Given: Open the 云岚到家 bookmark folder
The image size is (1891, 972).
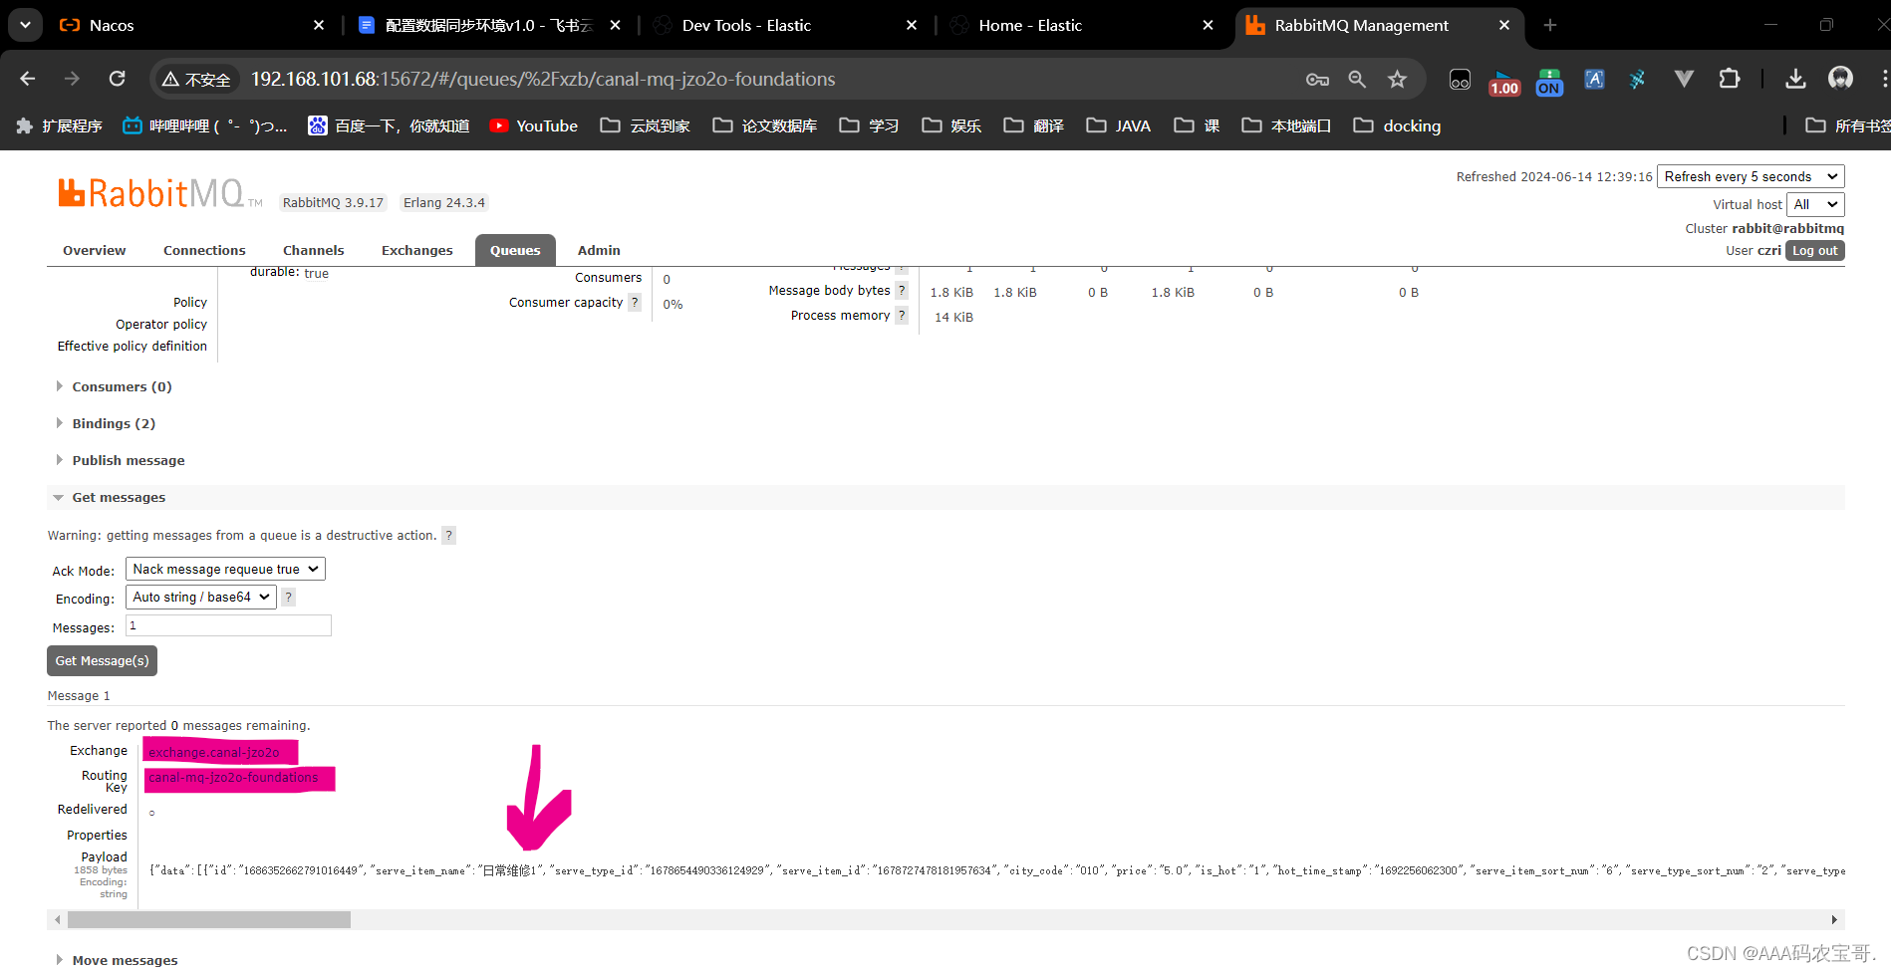Looking at the screenshot, I should [x=646, y=125].
